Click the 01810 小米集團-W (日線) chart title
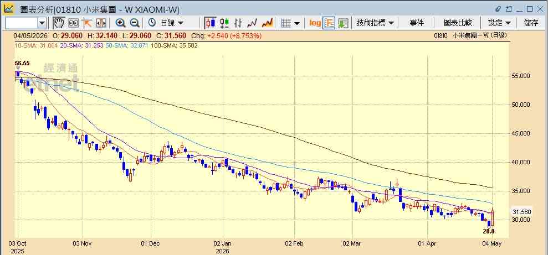Image resolution: width=548 pixels, height=255 pixels. tap(470, 35)
